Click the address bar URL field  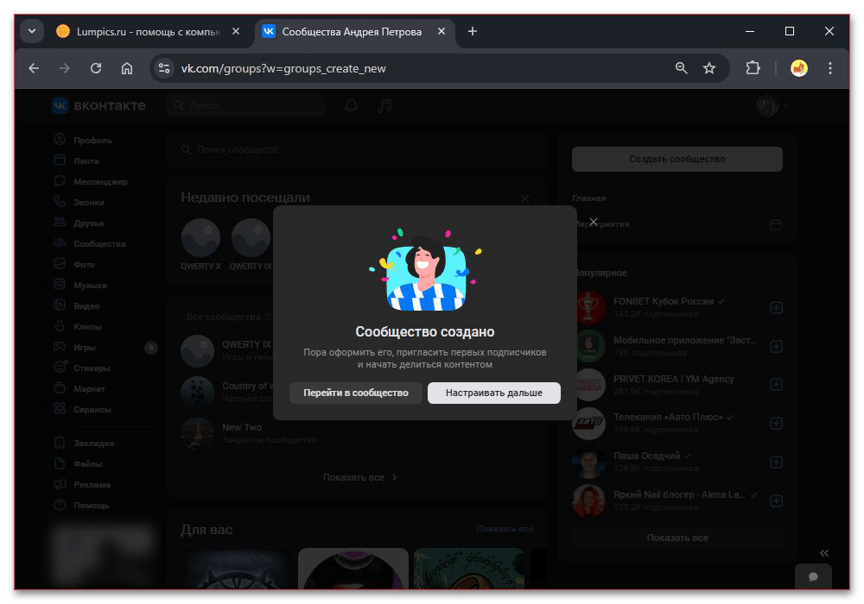(415, 68)
